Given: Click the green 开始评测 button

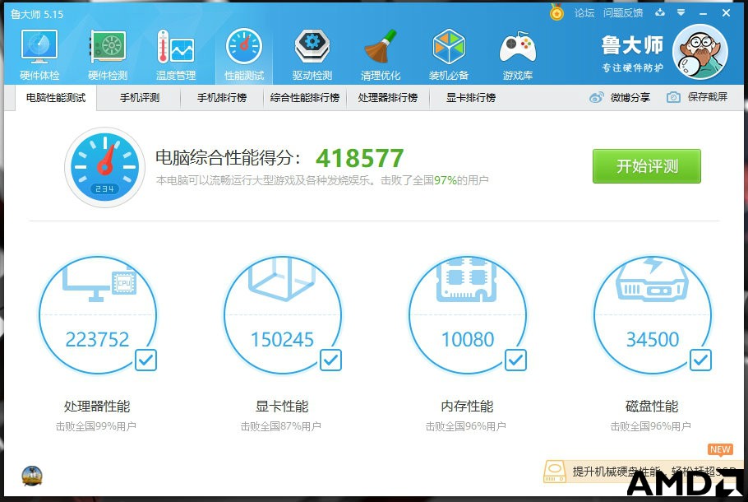Looking at the screenshot, I should tap(647, 165).
